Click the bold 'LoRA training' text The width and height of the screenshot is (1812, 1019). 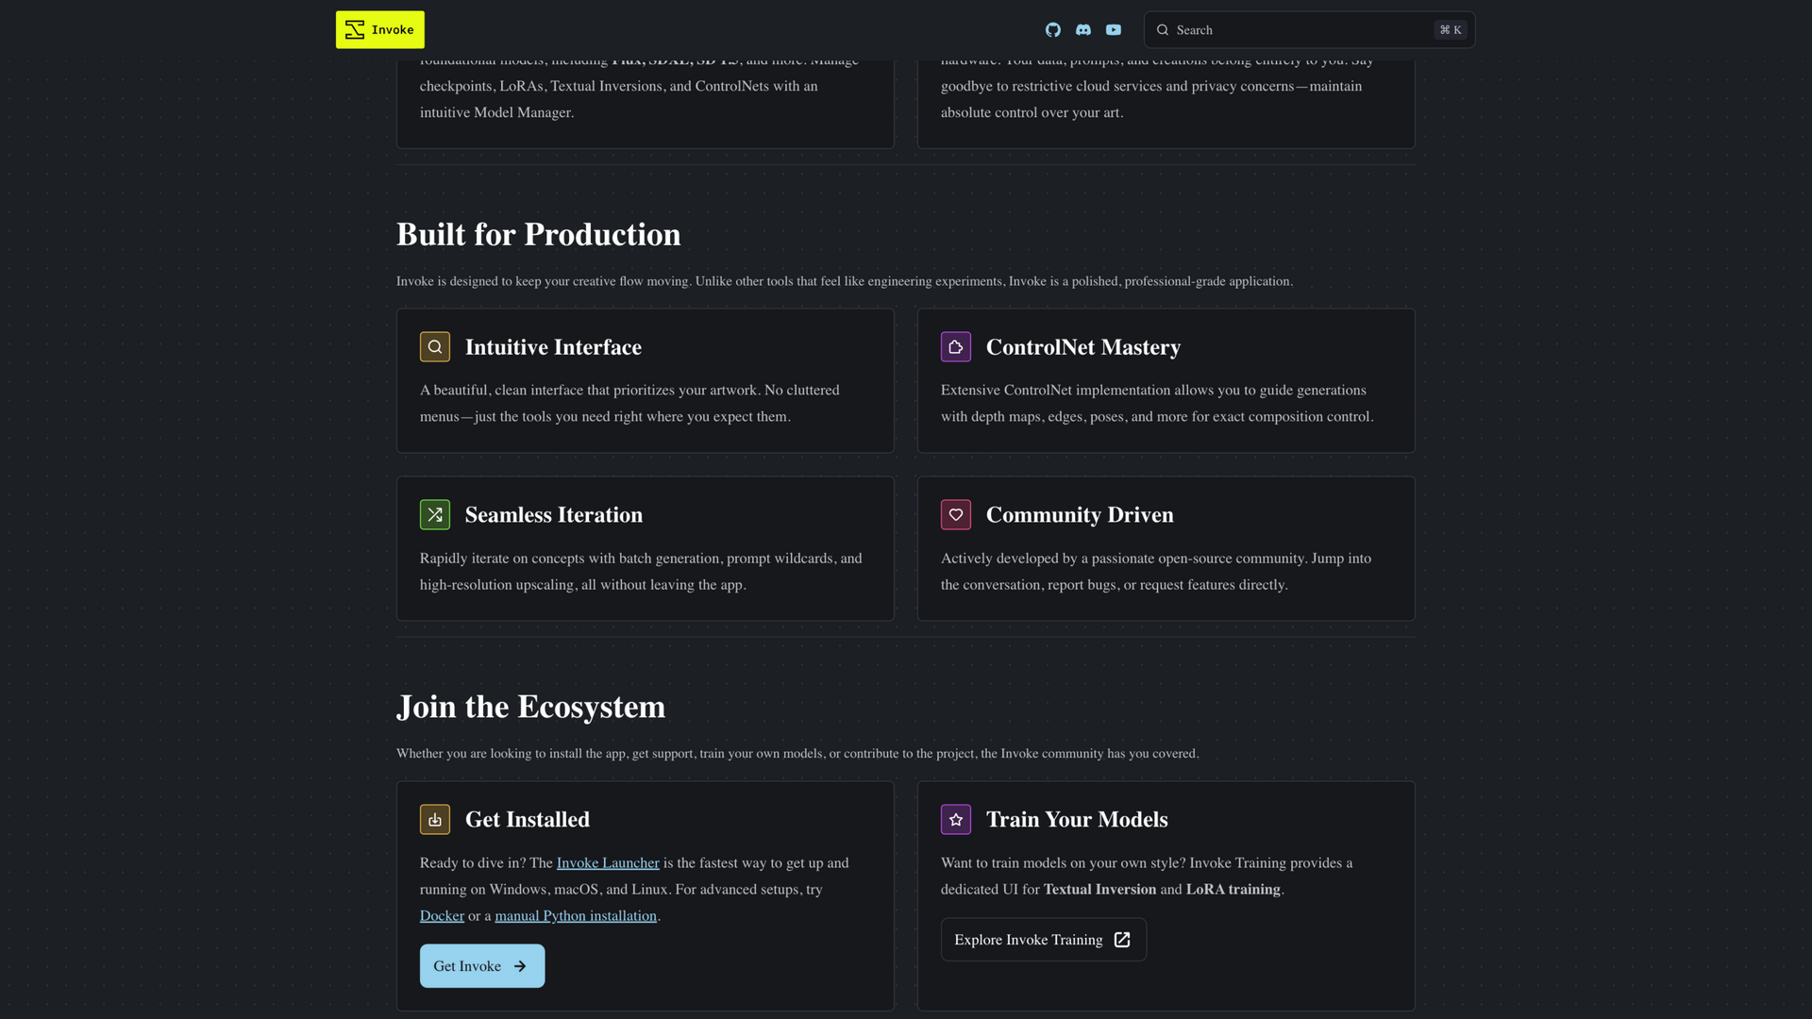[1233, 890]
